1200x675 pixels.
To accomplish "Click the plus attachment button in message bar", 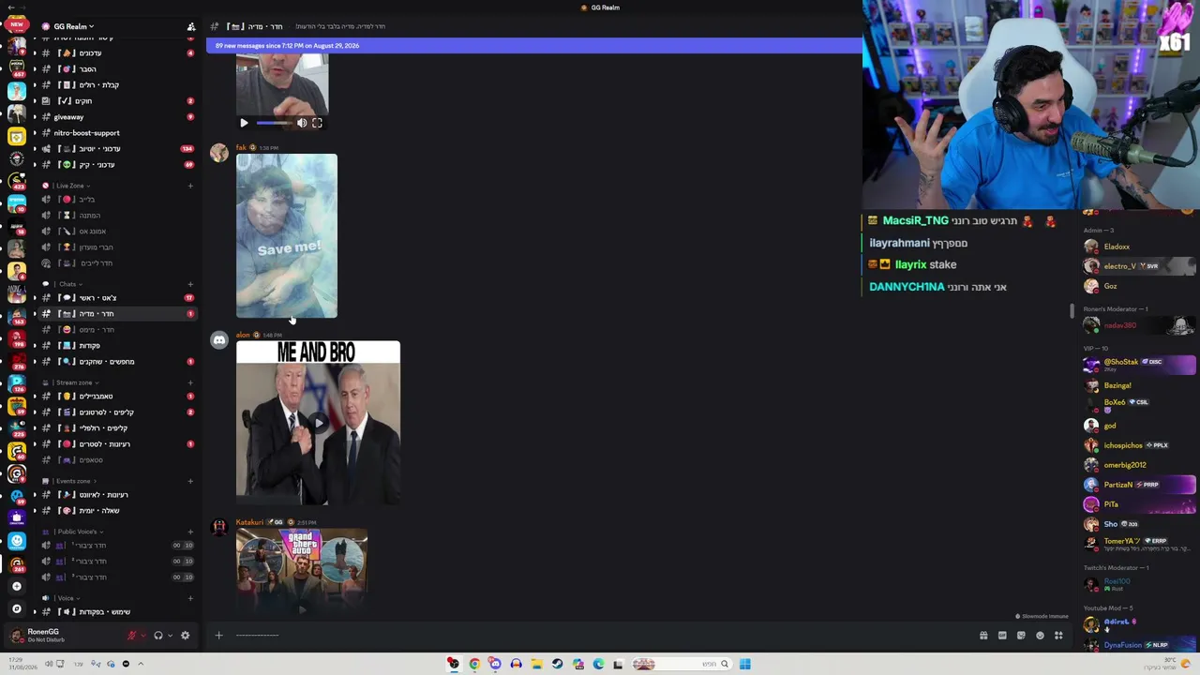I will pos(218,636).
